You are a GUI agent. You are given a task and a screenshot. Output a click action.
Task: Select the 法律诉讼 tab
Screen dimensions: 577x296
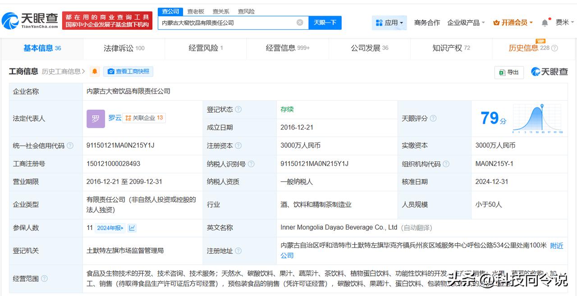(x=124, y=48)
